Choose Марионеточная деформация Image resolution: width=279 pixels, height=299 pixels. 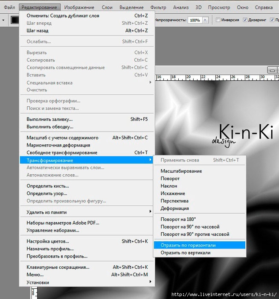[87, 145]
